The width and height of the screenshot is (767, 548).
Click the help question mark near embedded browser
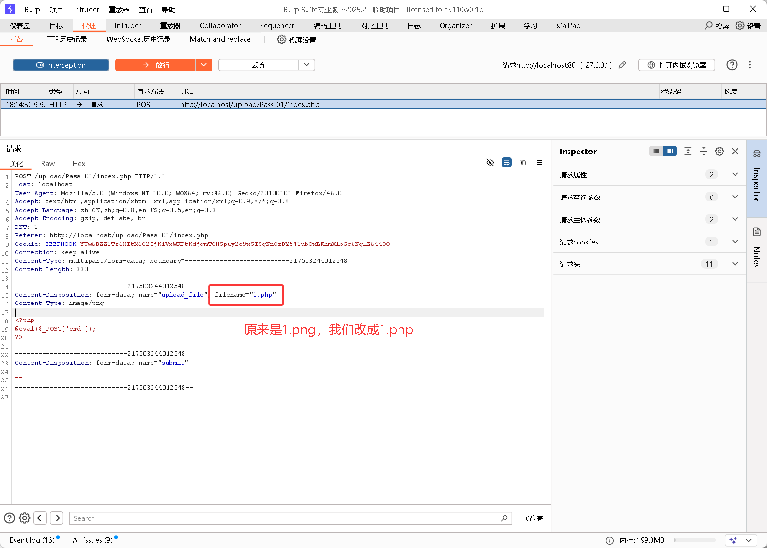coord(732,65)
